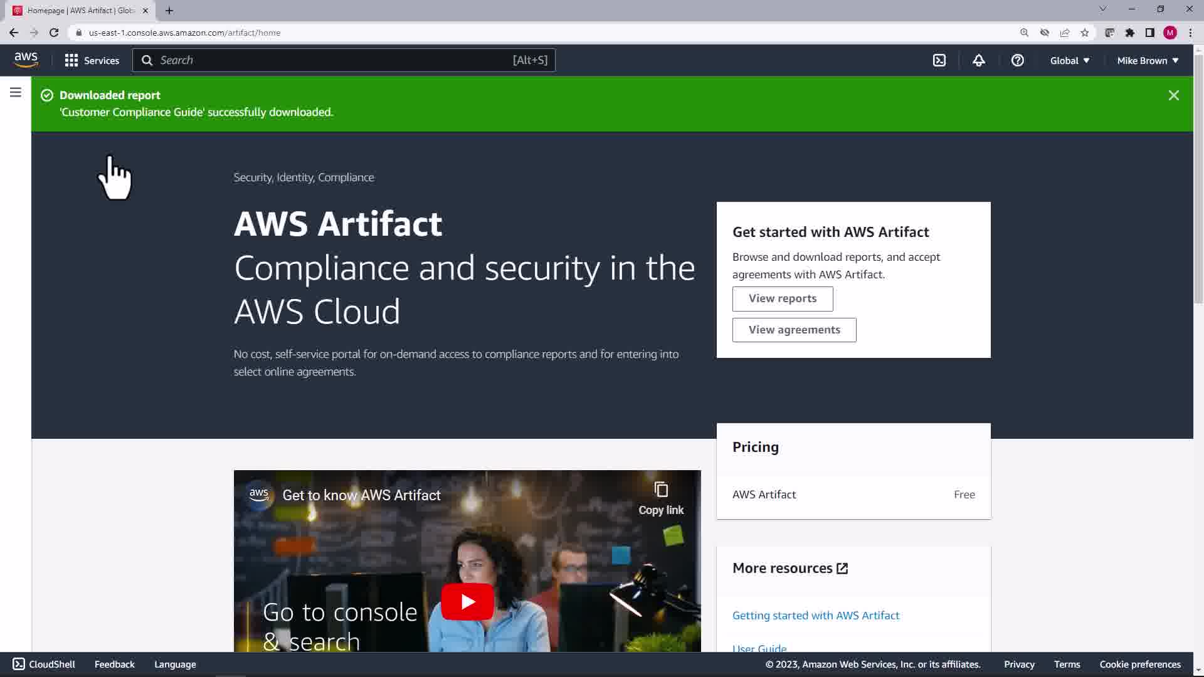Expand the left navigation hamburger menu
Screen dimensions: 1204x677
[x=16, y=93]
